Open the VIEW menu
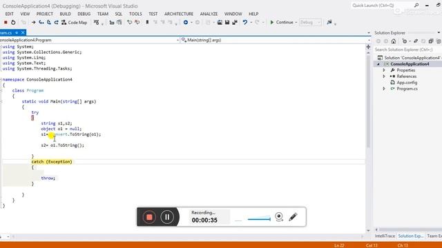Viewport: 442px width, 248px height. click(25, 14)
